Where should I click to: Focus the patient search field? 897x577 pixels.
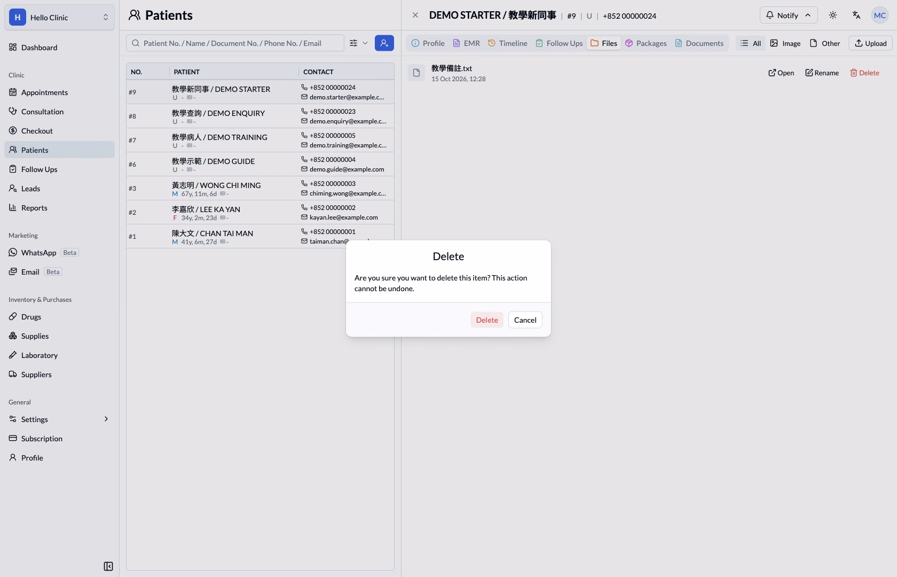coord(235,43)
